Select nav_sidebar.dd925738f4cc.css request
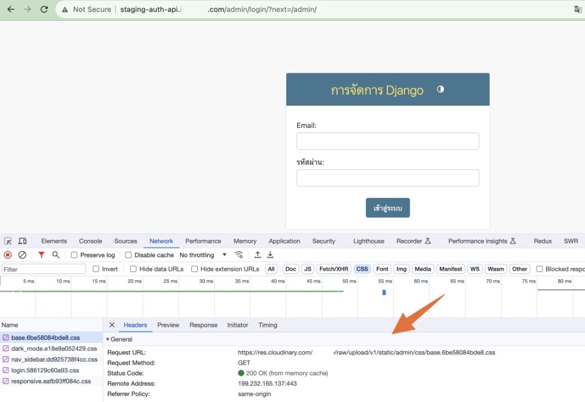This screenshot has height=402, width=585. tap(51, 360)
